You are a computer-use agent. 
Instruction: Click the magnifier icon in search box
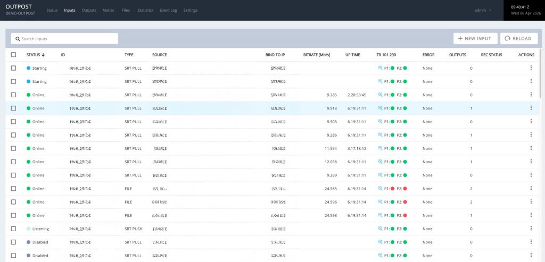tap(18, 39)
